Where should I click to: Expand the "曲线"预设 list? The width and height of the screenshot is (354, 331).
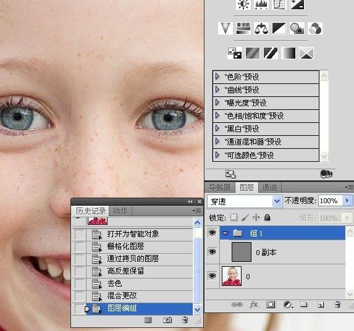click(217, 90)
